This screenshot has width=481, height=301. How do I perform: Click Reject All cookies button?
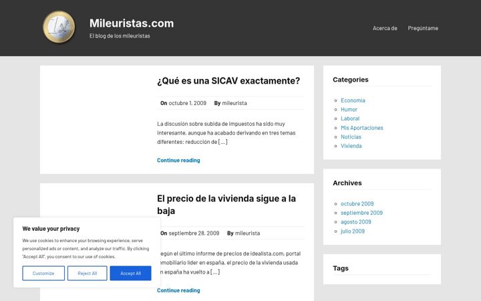click(x=88, y=273)
